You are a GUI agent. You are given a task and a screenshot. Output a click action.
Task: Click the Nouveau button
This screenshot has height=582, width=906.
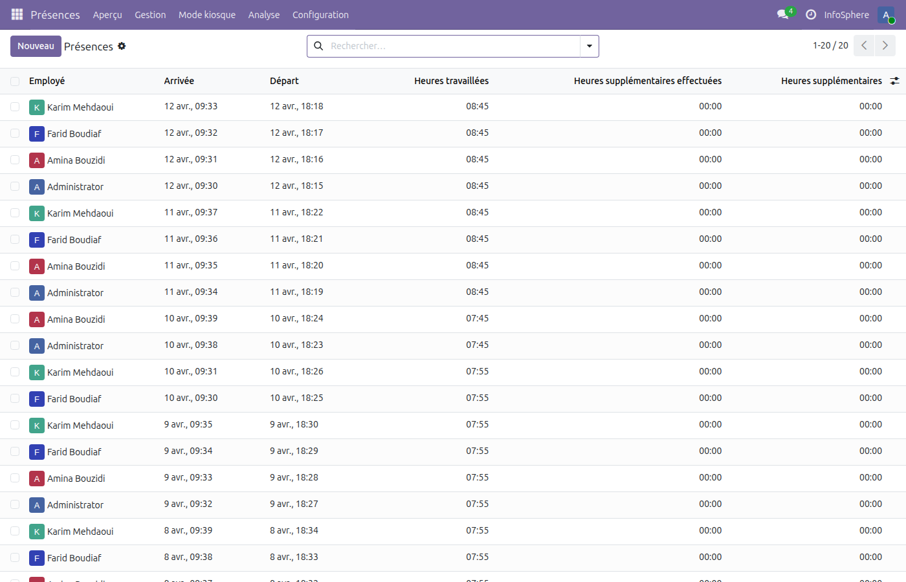pyautogui.click(x=36, y=46)
